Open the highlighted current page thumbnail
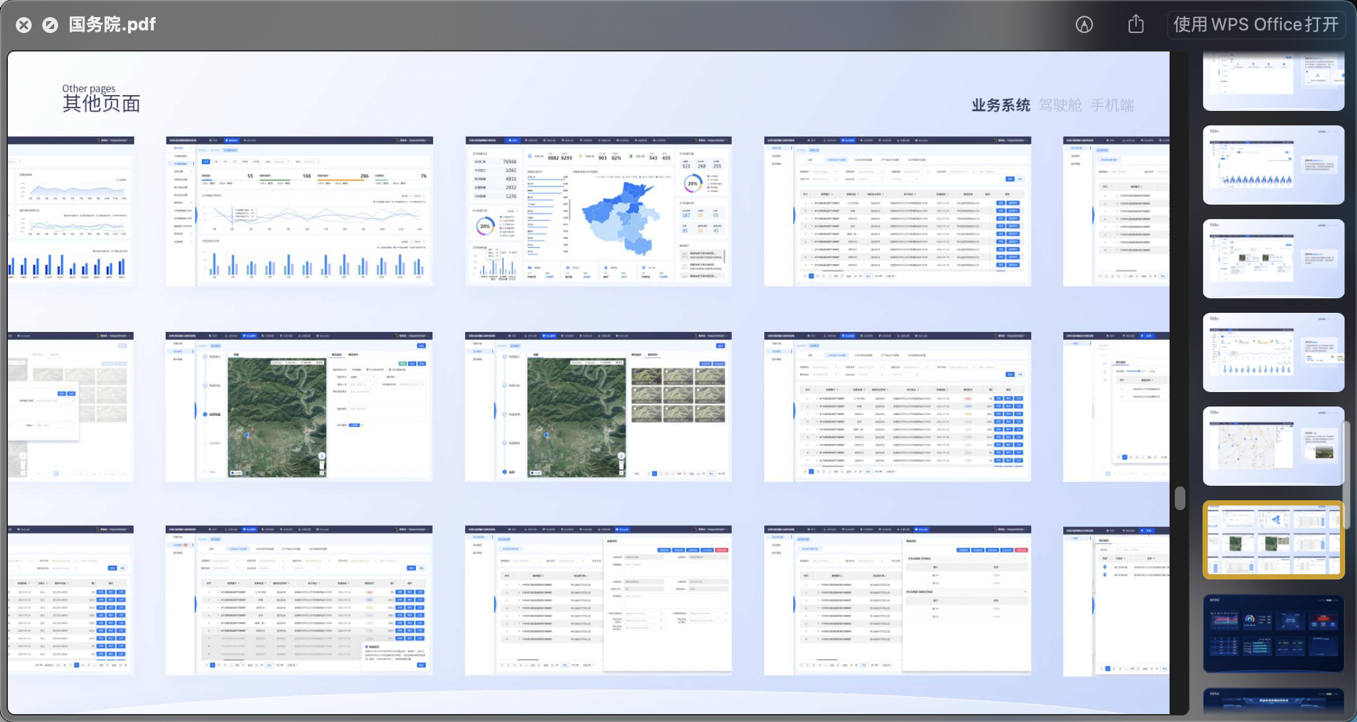This screenshot has height=722, width=1357. (x=1273, y=540)
